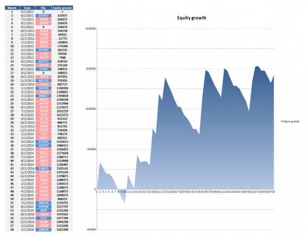Select equity cell -176366

[x=62, y=46]
